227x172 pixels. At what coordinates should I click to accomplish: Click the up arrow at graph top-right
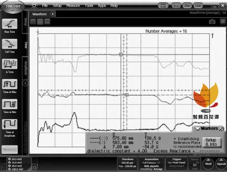212,36
